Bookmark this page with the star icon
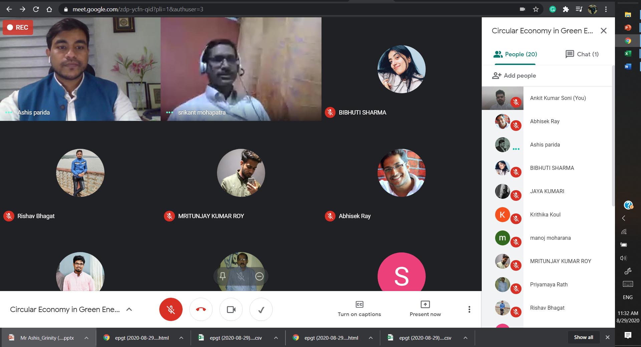 click(x=536, y=9)
